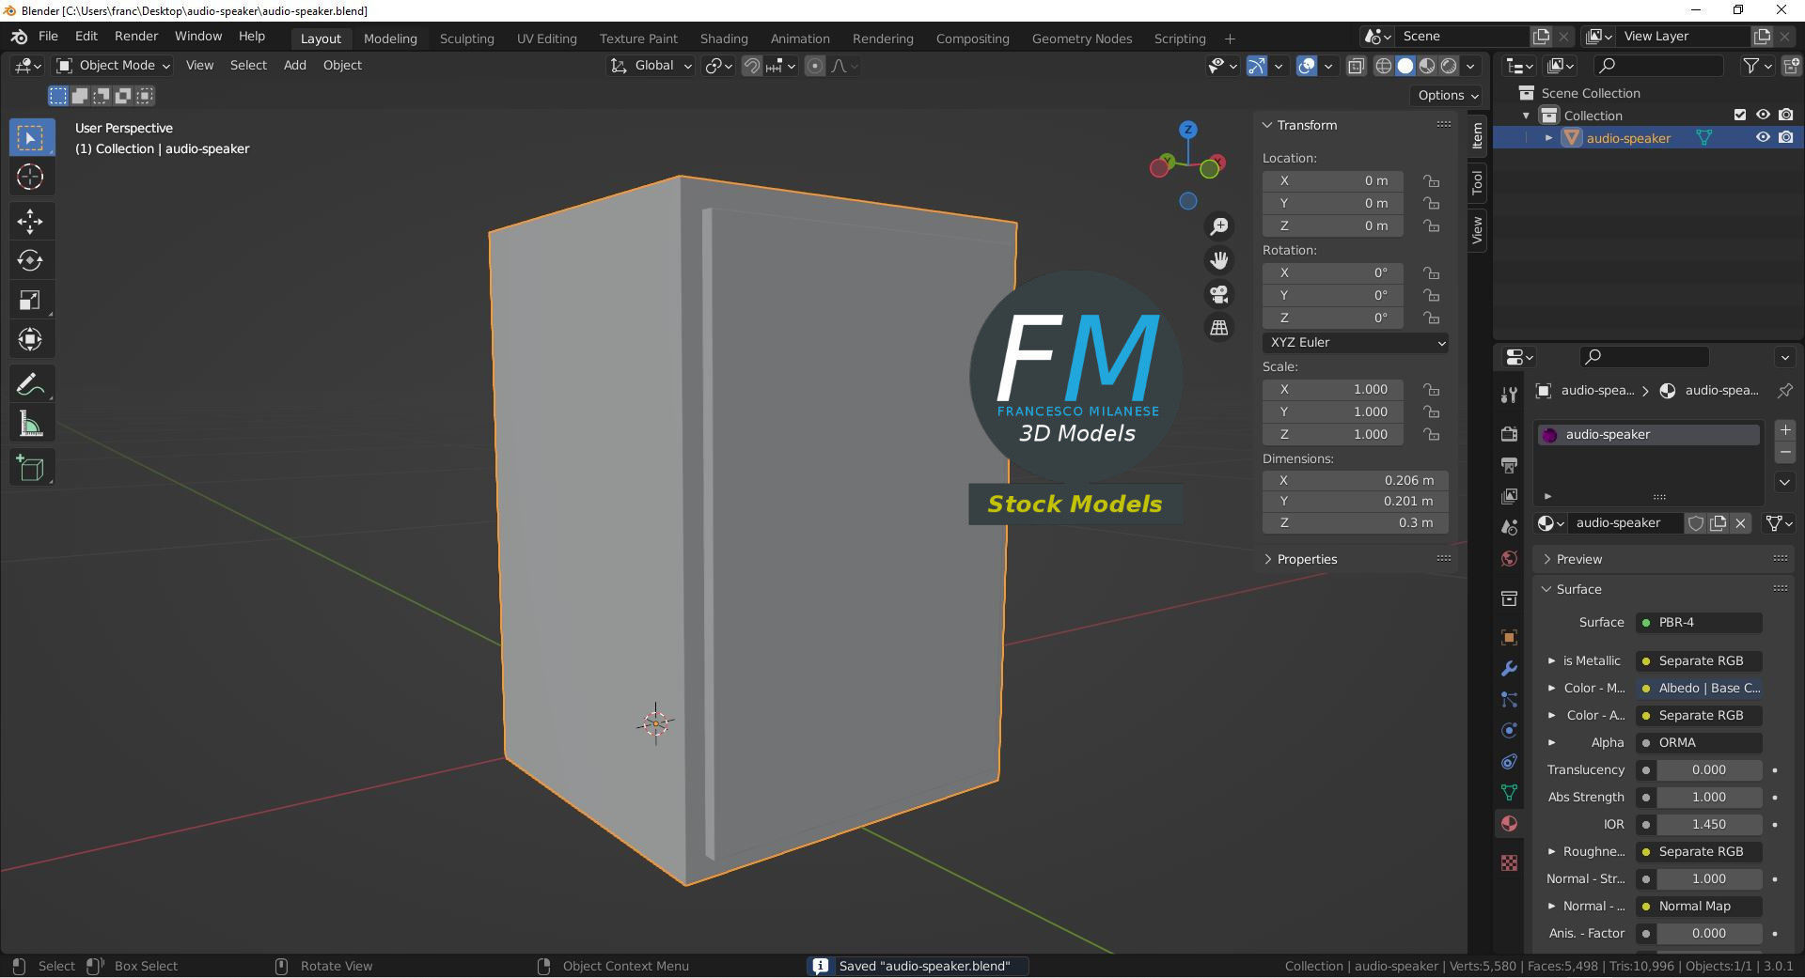Toggle snapping magnet
Viewport: 1805px width, 978px height.
(x=752, y=66)
